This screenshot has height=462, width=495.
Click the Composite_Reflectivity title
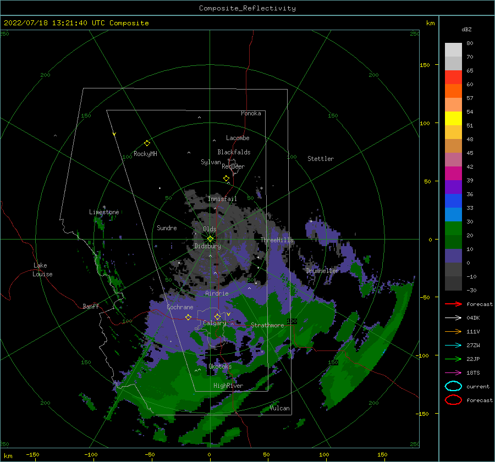248,8
